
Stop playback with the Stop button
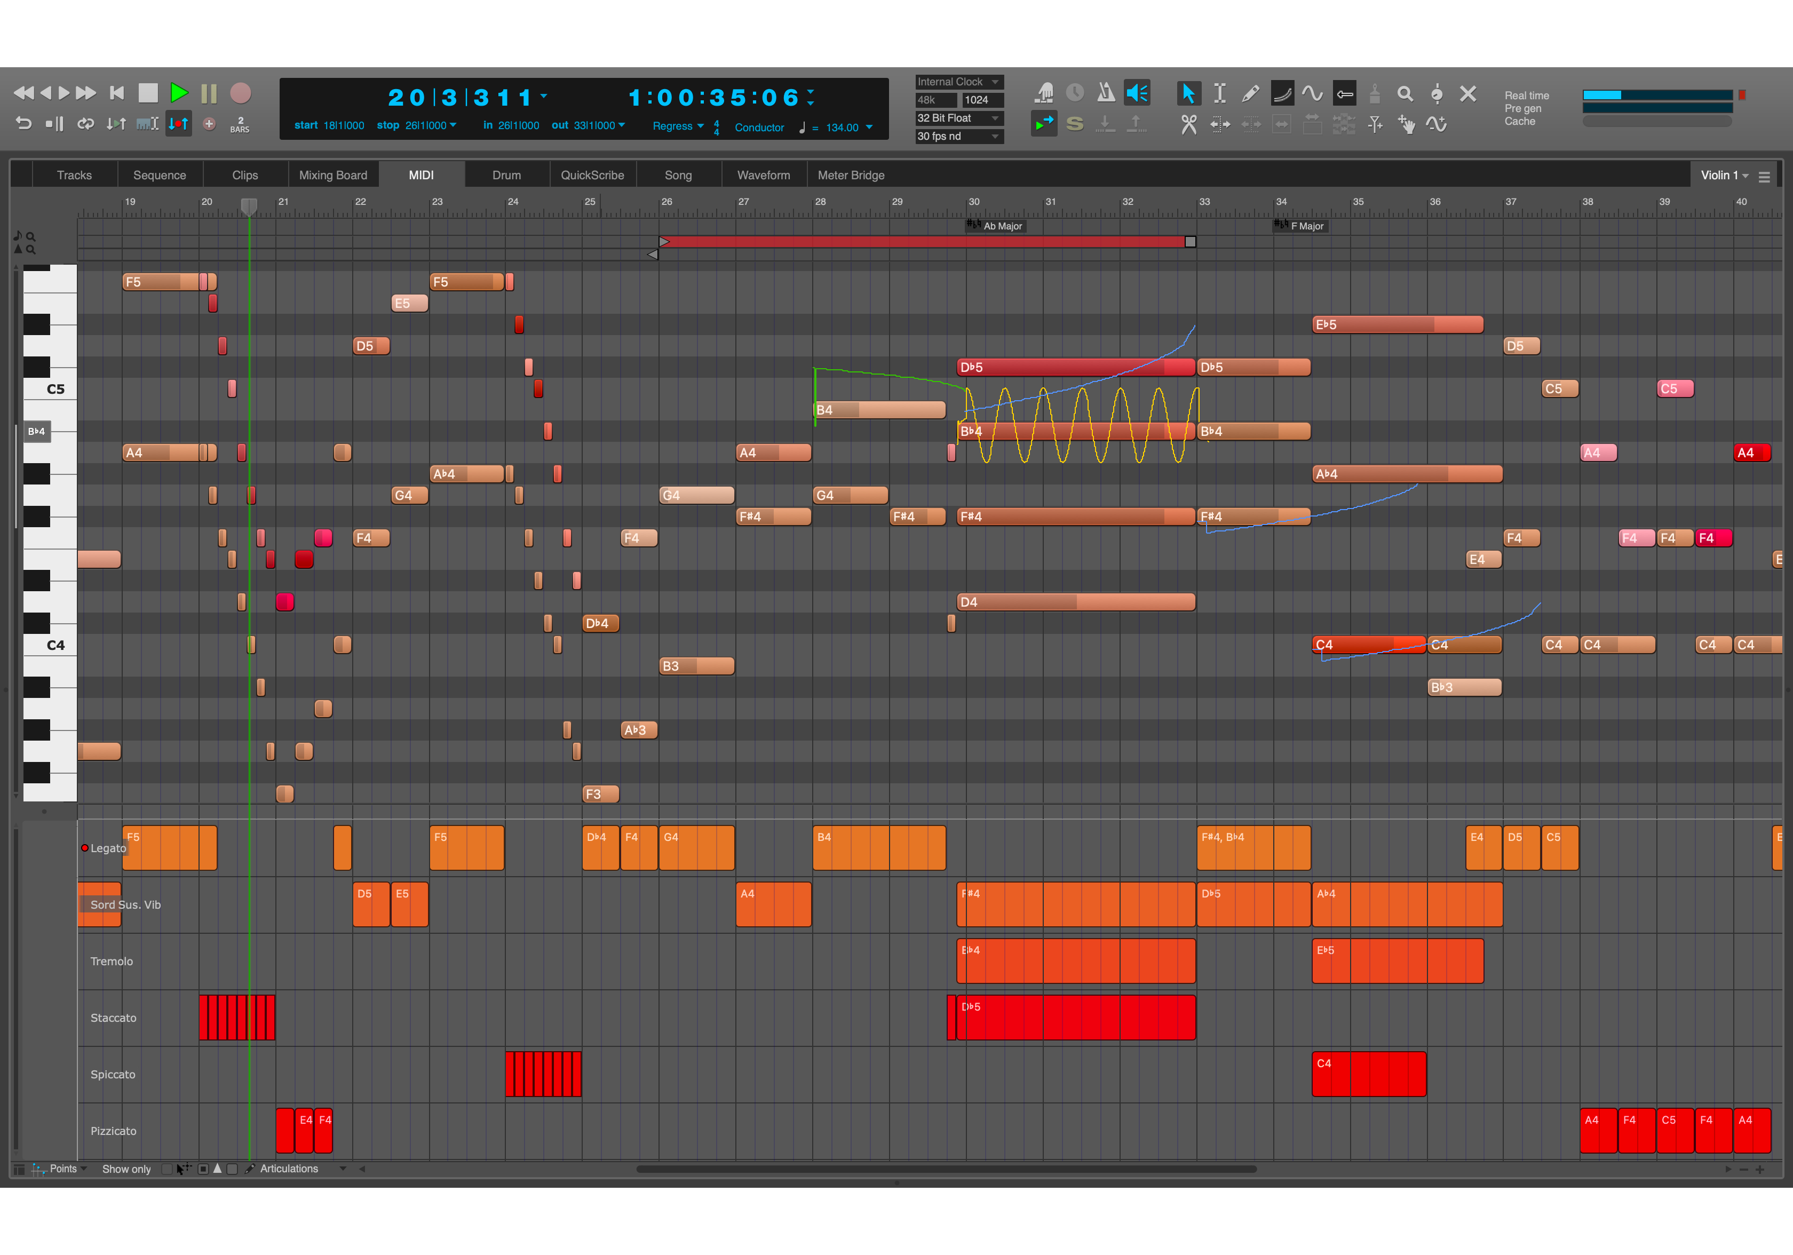click(148, 93)
